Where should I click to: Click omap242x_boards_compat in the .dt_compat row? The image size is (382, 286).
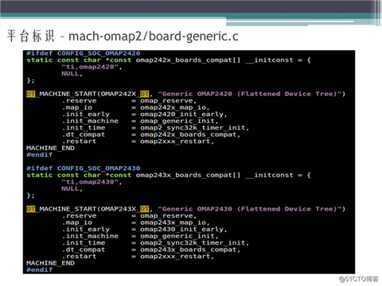click(x=189, y=134)
